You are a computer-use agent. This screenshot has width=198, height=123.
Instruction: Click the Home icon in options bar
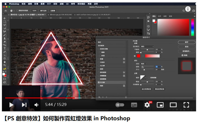[6, 11]
